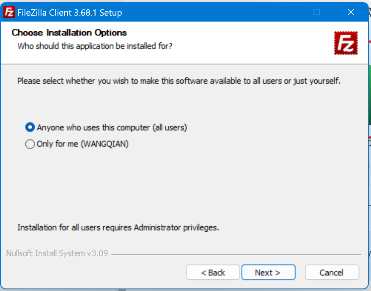Cancel the FileZilla installation
The image size is (371, 291).
point(332,272)
